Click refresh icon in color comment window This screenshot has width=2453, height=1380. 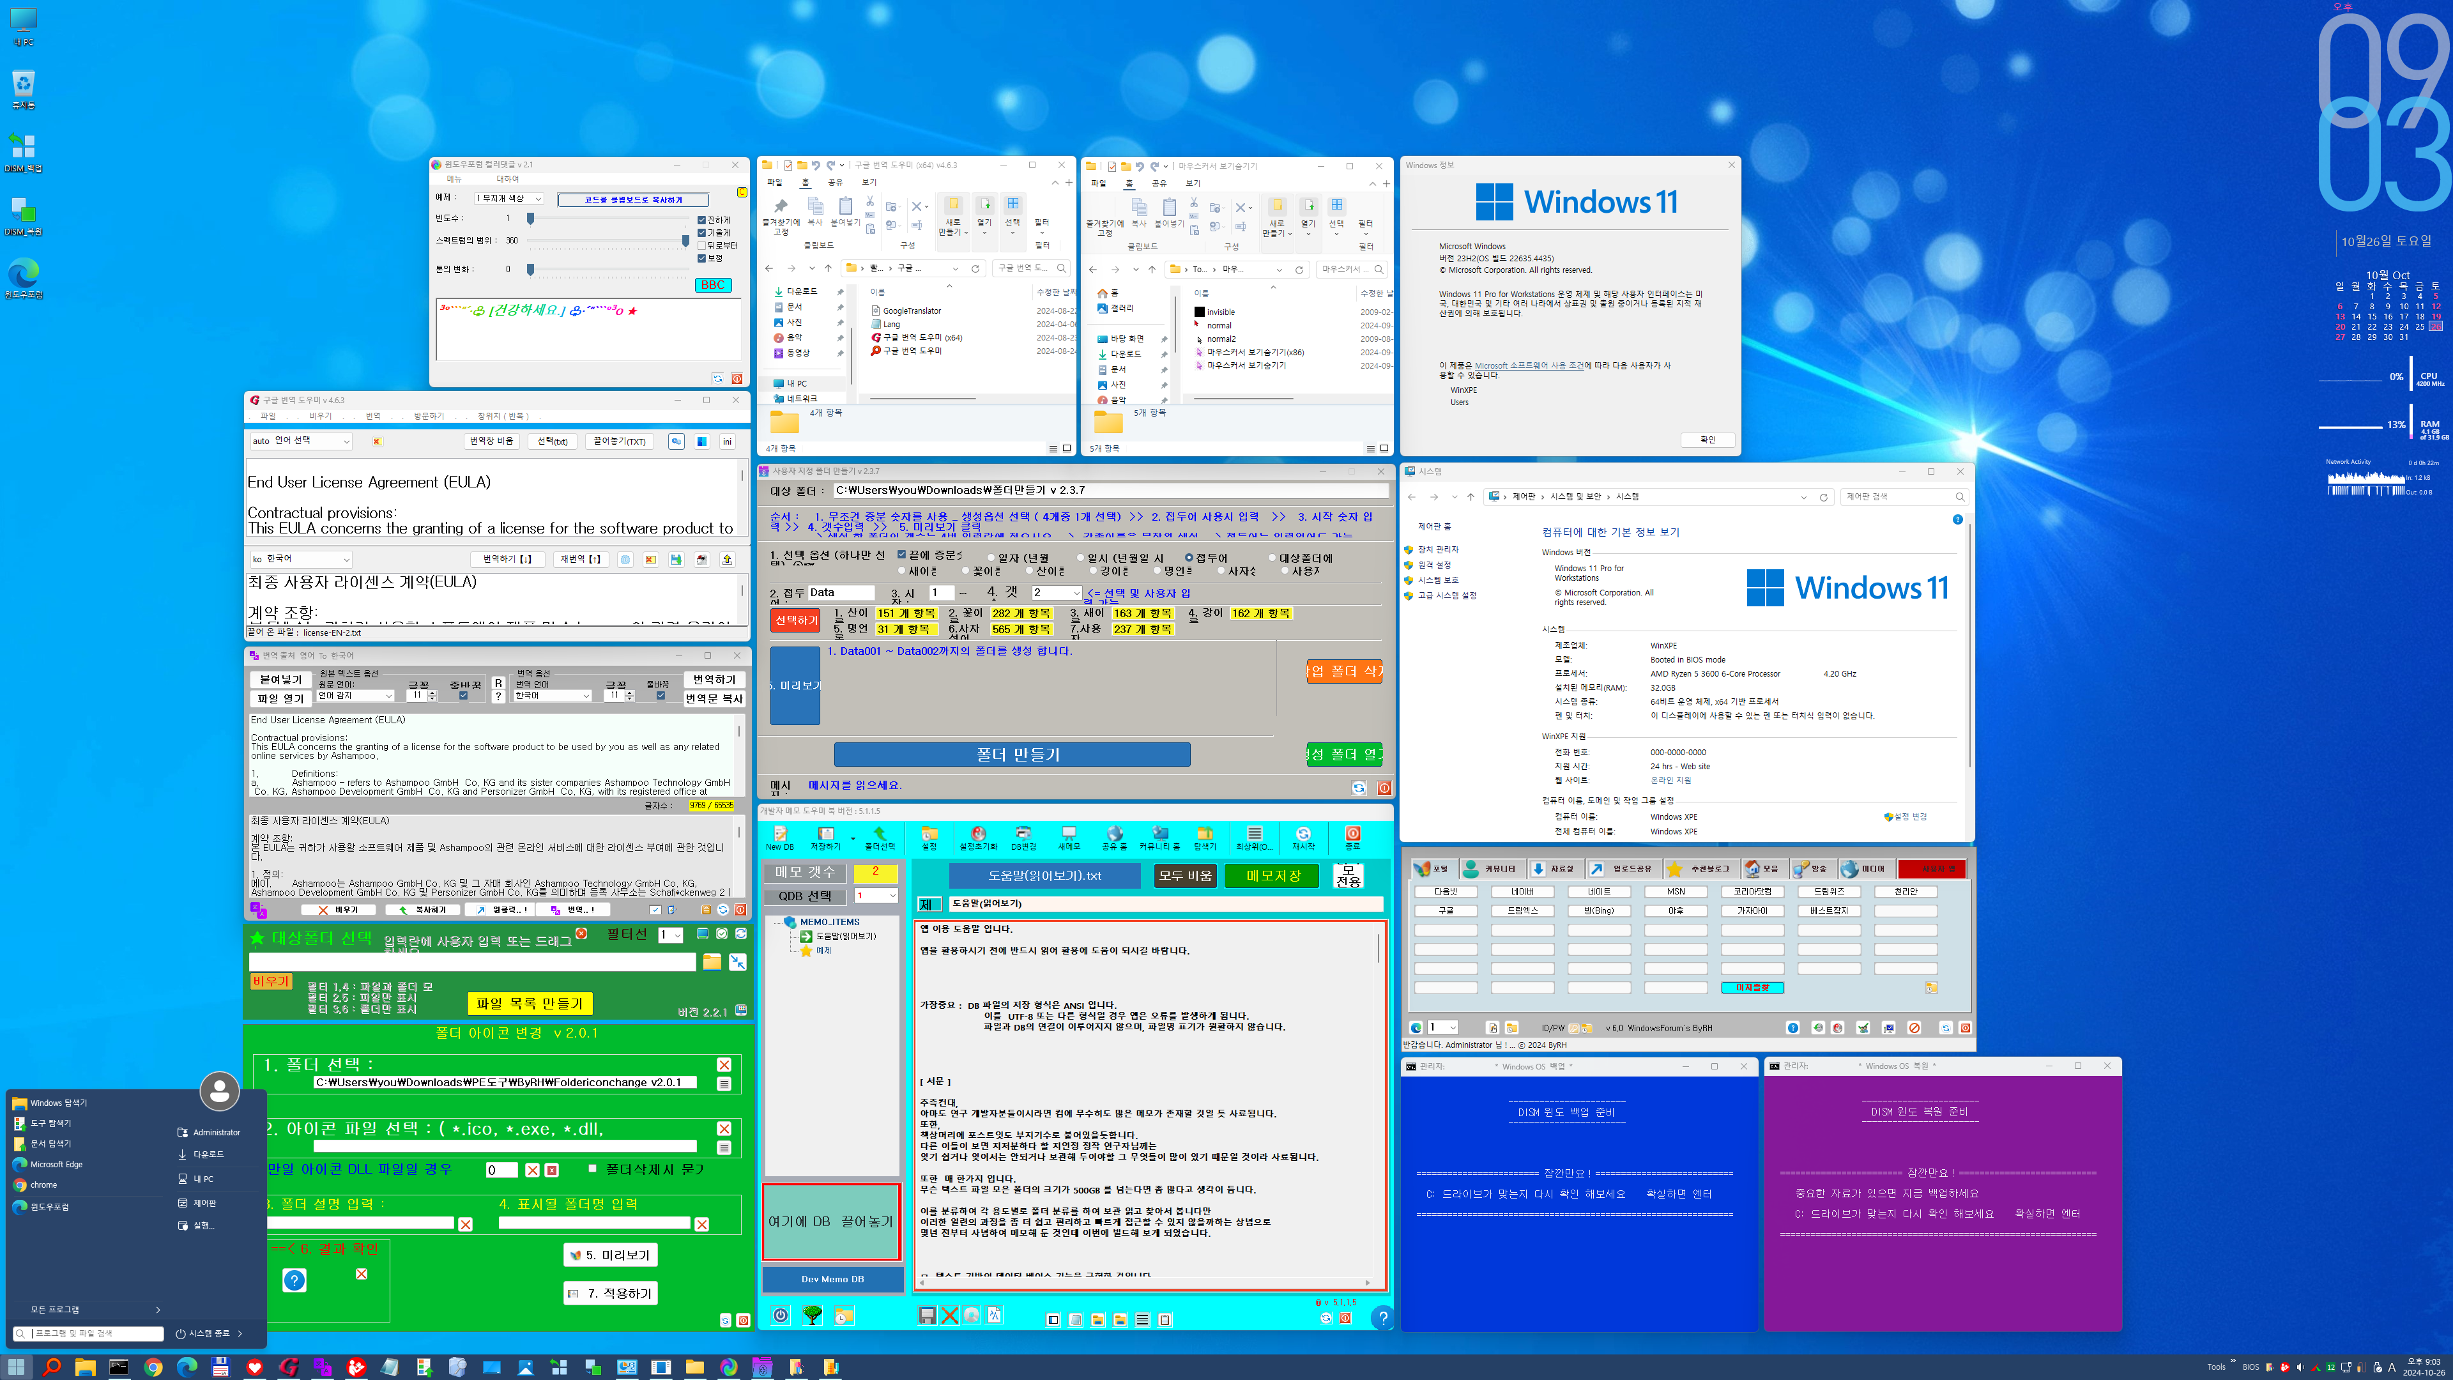[718, 378]
